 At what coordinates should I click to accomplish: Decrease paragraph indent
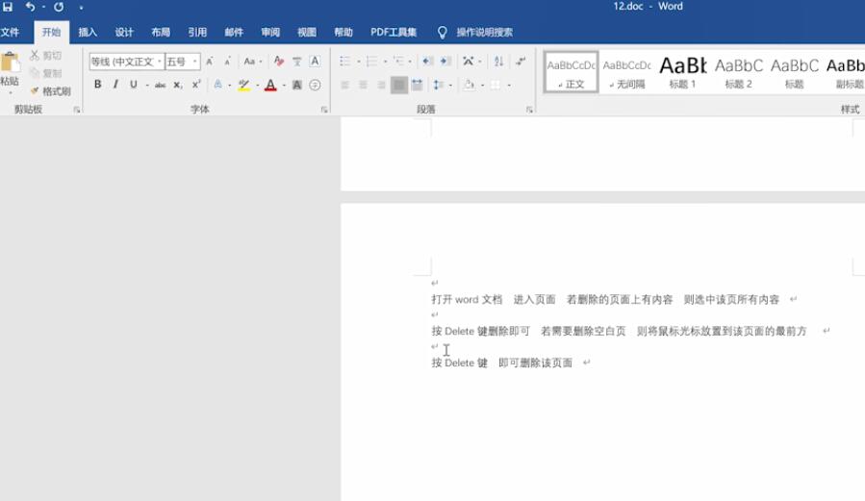tap(427, 62)
